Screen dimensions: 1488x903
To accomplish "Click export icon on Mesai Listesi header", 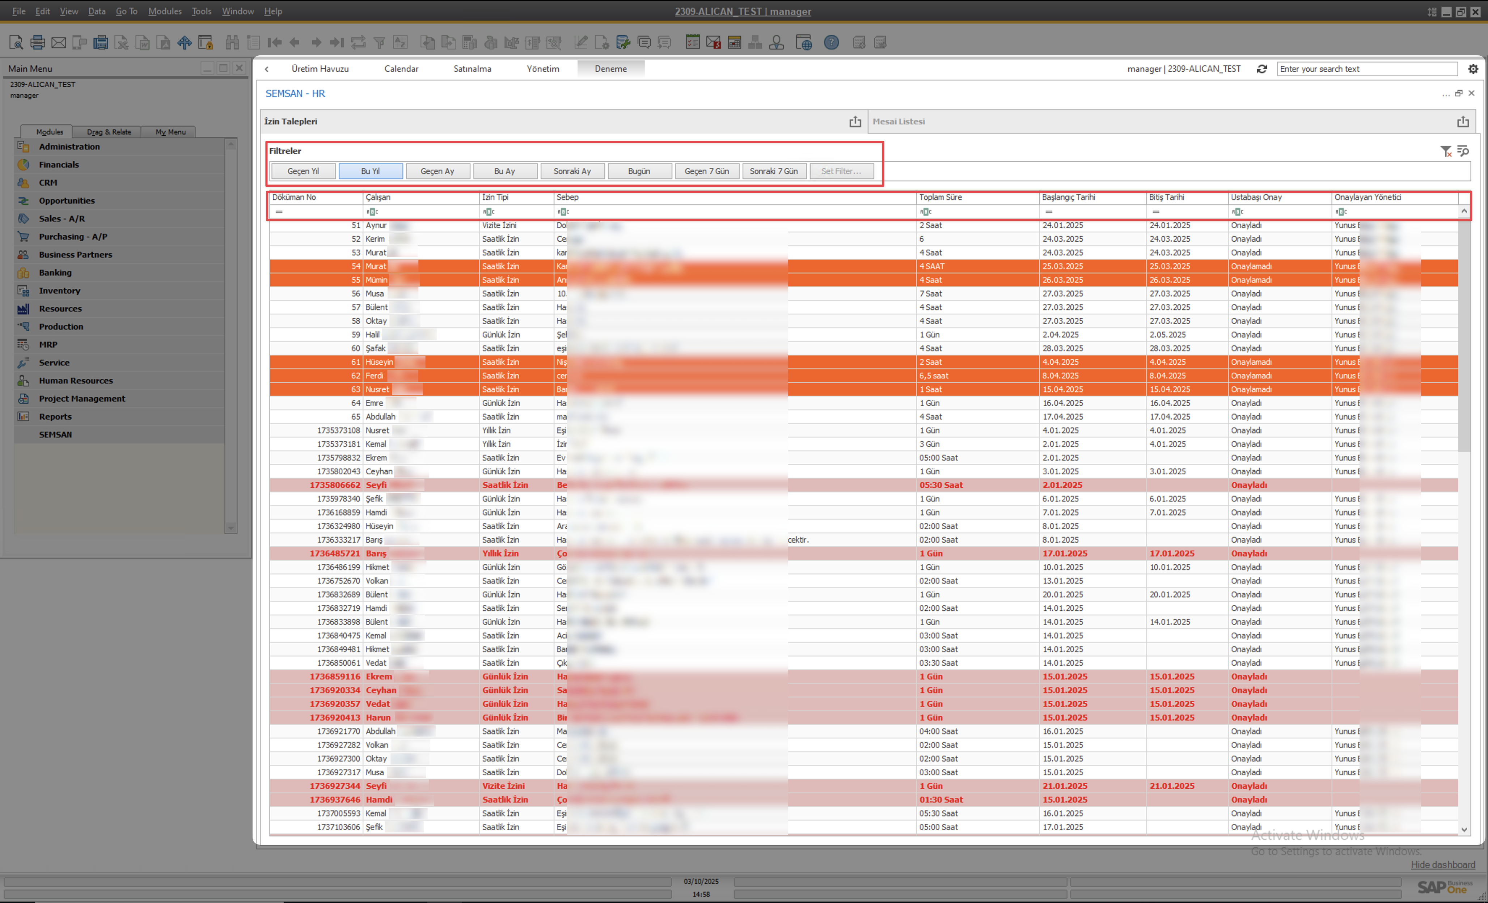I will click(x=1463, y=121).
